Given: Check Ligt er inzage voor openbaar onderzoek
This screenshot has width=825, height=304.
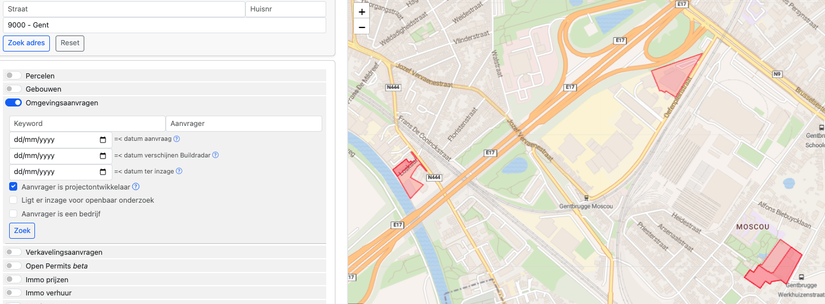Looking at the screenshot, I should (x=13, y=200).
